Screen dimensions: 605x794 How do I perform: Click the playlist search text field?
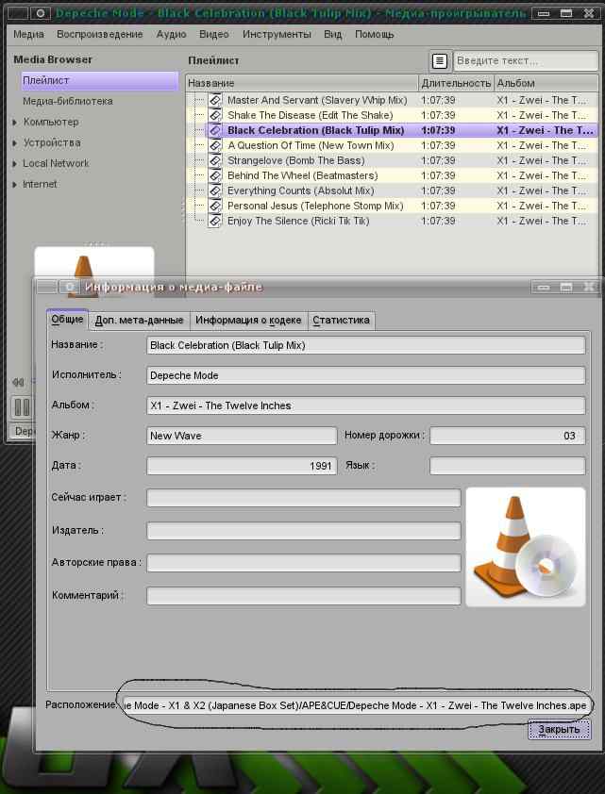point(526,60)
